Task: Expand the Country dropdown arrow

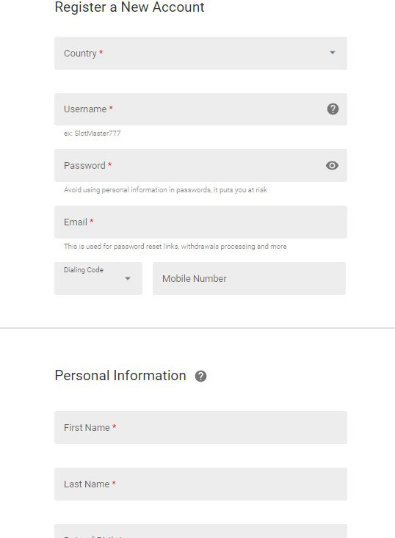Action: pos(332,53)
